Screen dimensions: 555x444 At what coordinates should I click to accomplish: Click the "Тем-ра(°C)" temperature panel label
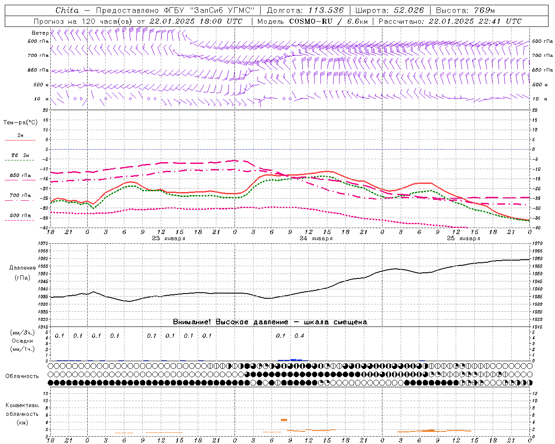pyautogui.click(x=20, y=123)
